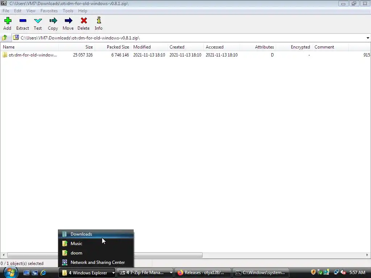Expand the address bar path dropdown
Viewport: 371px width, 278px height.
[x=368, y=38]
